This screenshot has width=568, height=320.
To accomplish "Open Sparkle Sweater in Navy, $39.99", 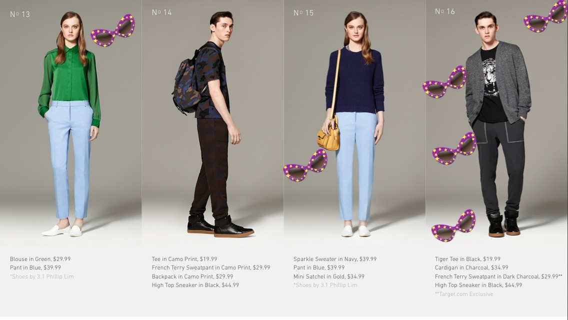I will [x=335, y=259].
